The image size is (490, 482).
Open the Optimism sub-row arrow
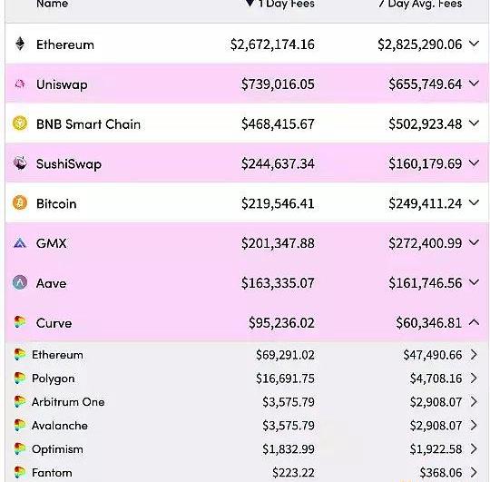pyautogui.click(x=474, y=448)
